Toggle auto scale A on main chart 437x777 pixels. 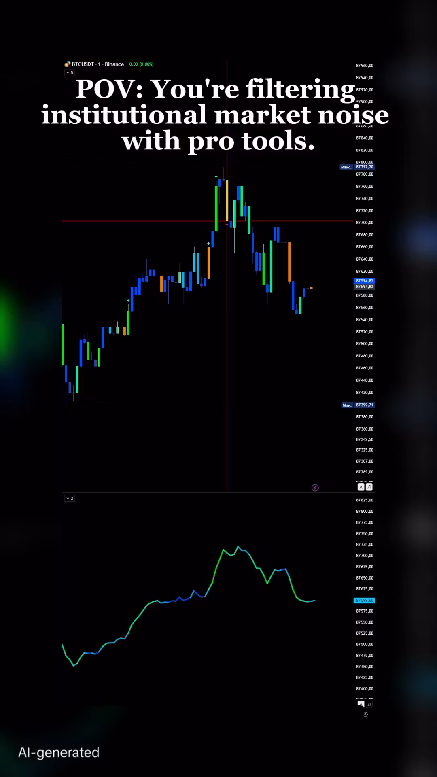click(361, 487)
